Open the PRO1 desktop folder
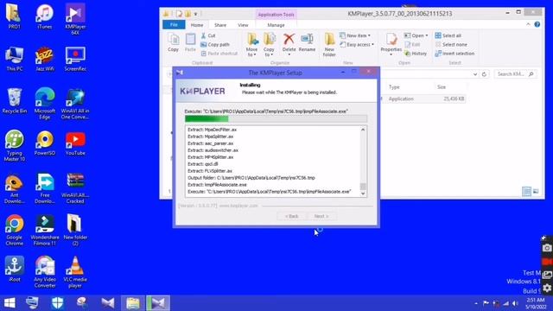The height and width of the screenshot is (311, 553). click(14, 16)
